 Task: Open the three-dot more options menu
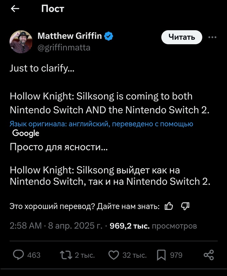(212, 37)
